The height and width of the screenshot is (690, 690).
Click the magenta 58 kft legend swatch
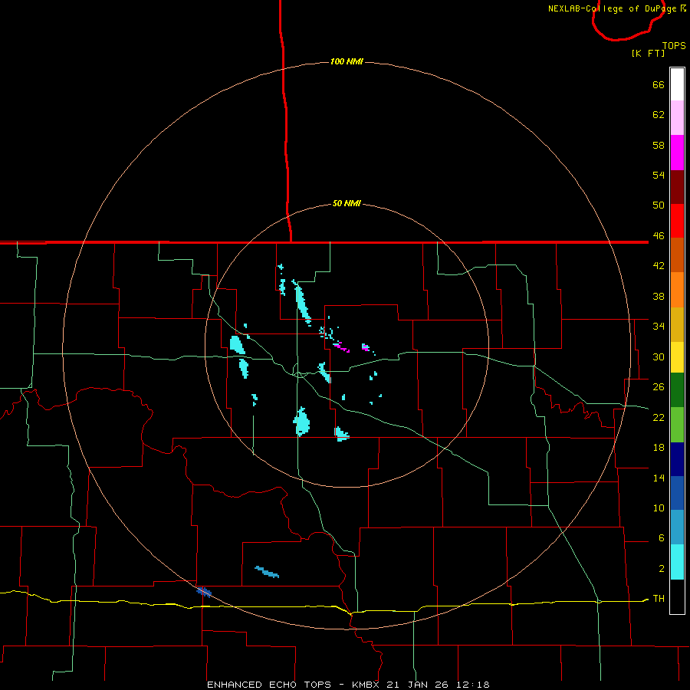[x=677, y=153]
